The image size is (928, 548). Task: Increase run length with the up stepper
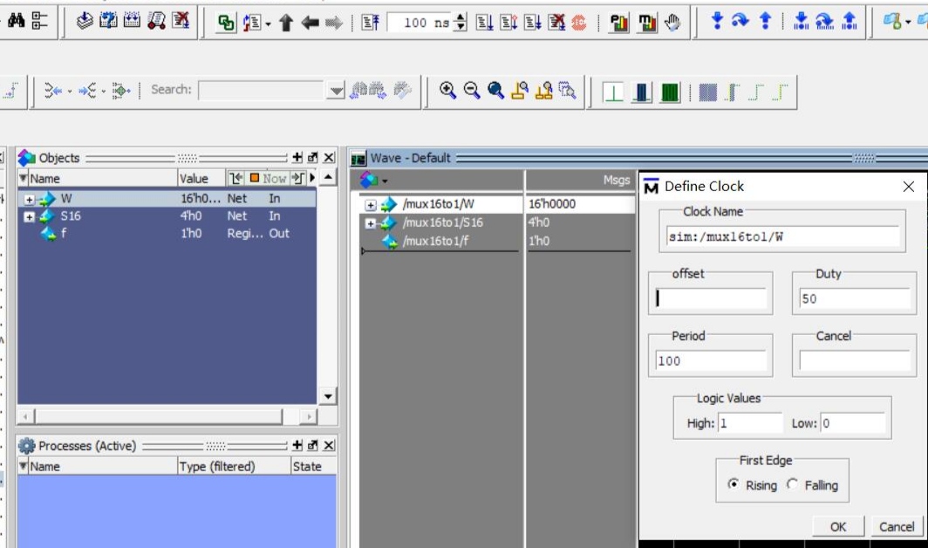click(460, 16)
